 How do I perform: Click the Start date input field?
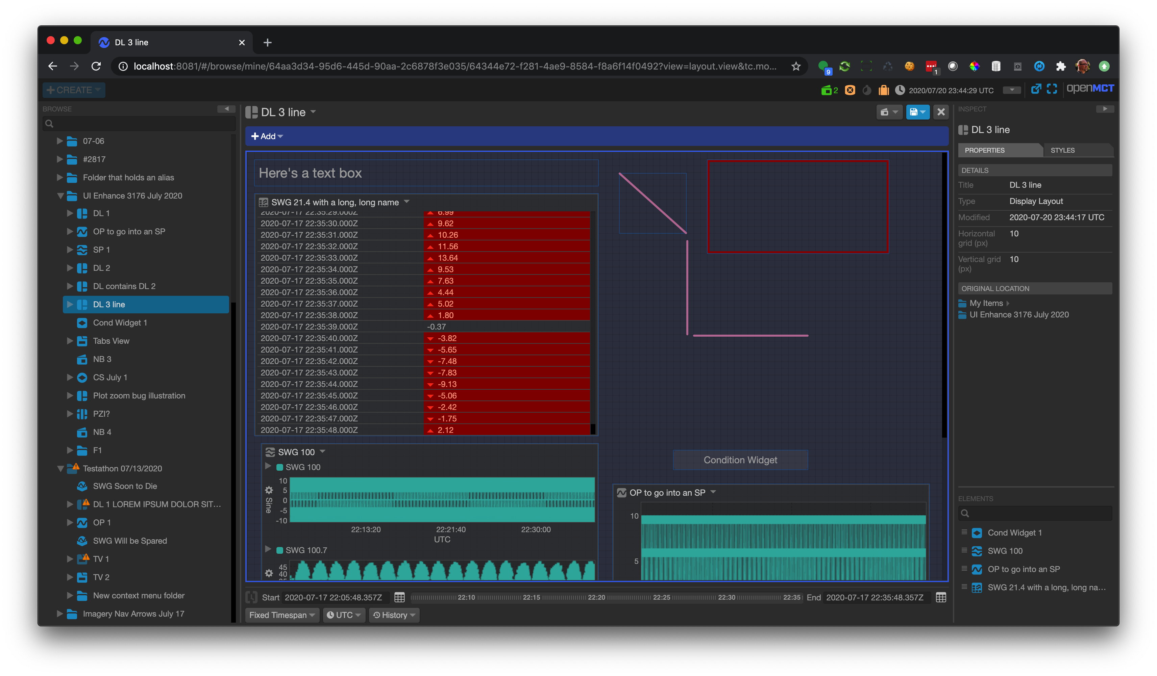(334, 597)
